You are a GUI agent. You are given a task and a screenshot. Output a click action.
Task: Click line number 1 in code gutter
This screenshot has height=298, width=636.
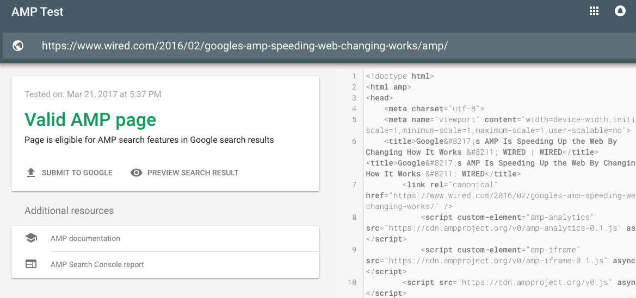[x=354, y=77]
